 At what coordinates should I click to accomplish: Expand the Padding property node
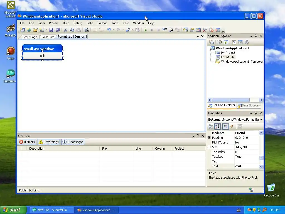point(209,138)
